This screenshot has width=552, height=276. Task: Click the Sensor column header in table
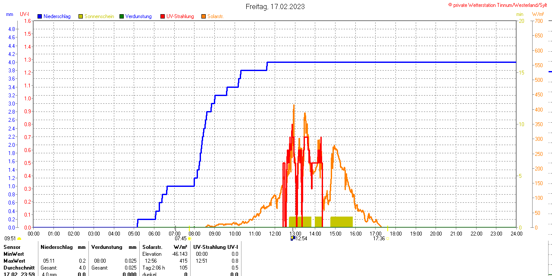pyautogui.click(x=12, y=247)
